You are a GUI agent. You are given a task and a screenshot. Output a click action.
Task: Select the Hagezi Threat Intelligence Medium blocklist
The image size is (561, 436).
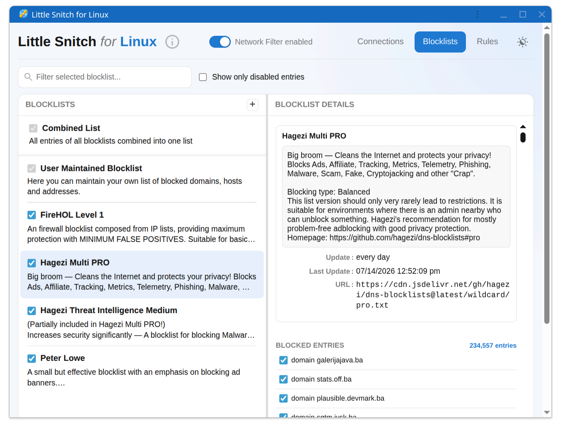pyautogui.click(x=142, y=322)
